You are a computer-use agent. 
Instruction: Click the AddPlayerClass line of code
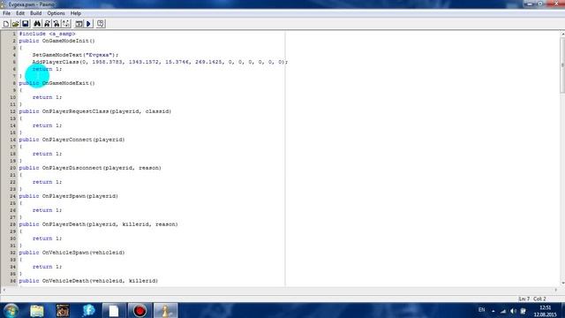[x=160, y=62]
